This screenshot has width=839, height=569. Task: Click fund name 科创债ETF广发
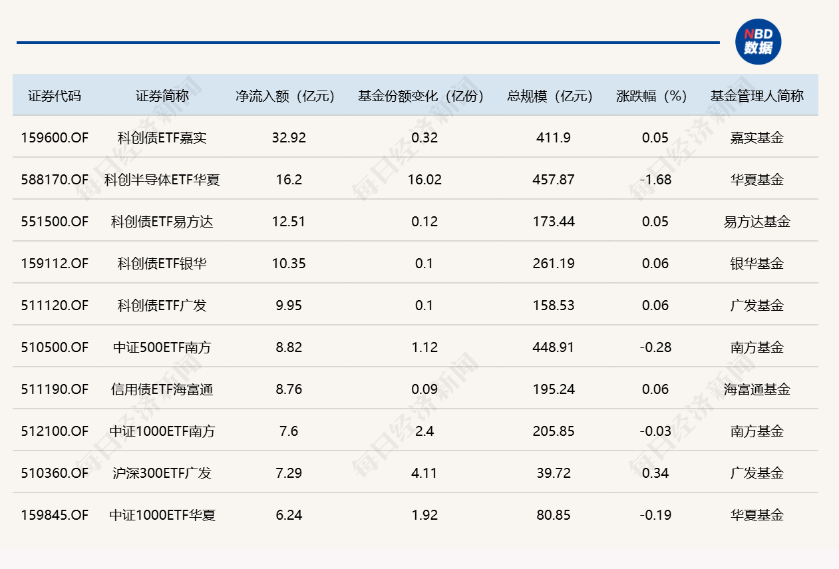click(162, 305)
